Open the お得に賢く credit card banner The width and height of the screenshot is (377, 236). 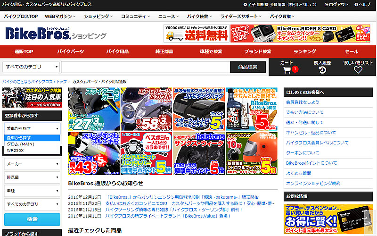(328, 219)
